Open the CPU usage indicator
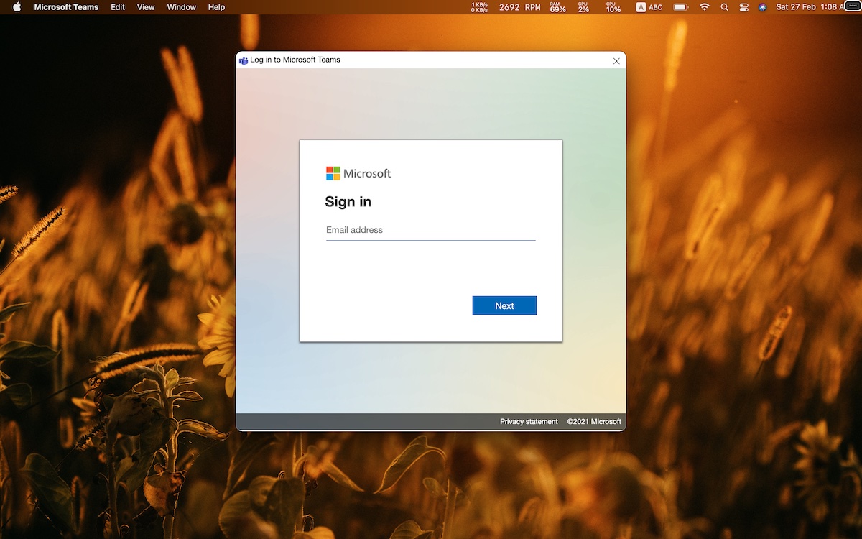 click(x=613, y=7)
